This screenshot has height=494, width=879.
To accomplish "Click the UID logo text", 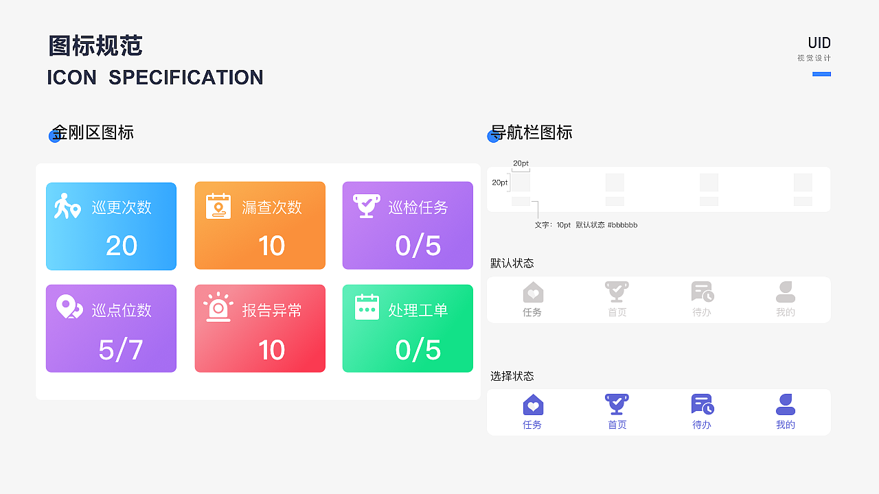I will click(x=819, y=43).
